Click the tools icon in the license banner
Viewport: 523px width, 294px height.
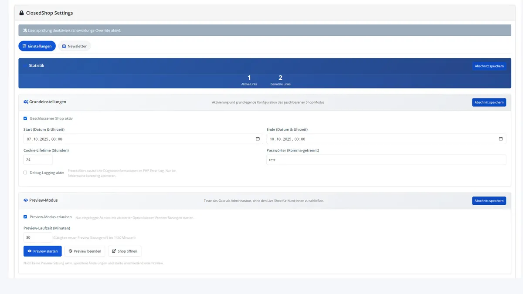coord(24,30)
